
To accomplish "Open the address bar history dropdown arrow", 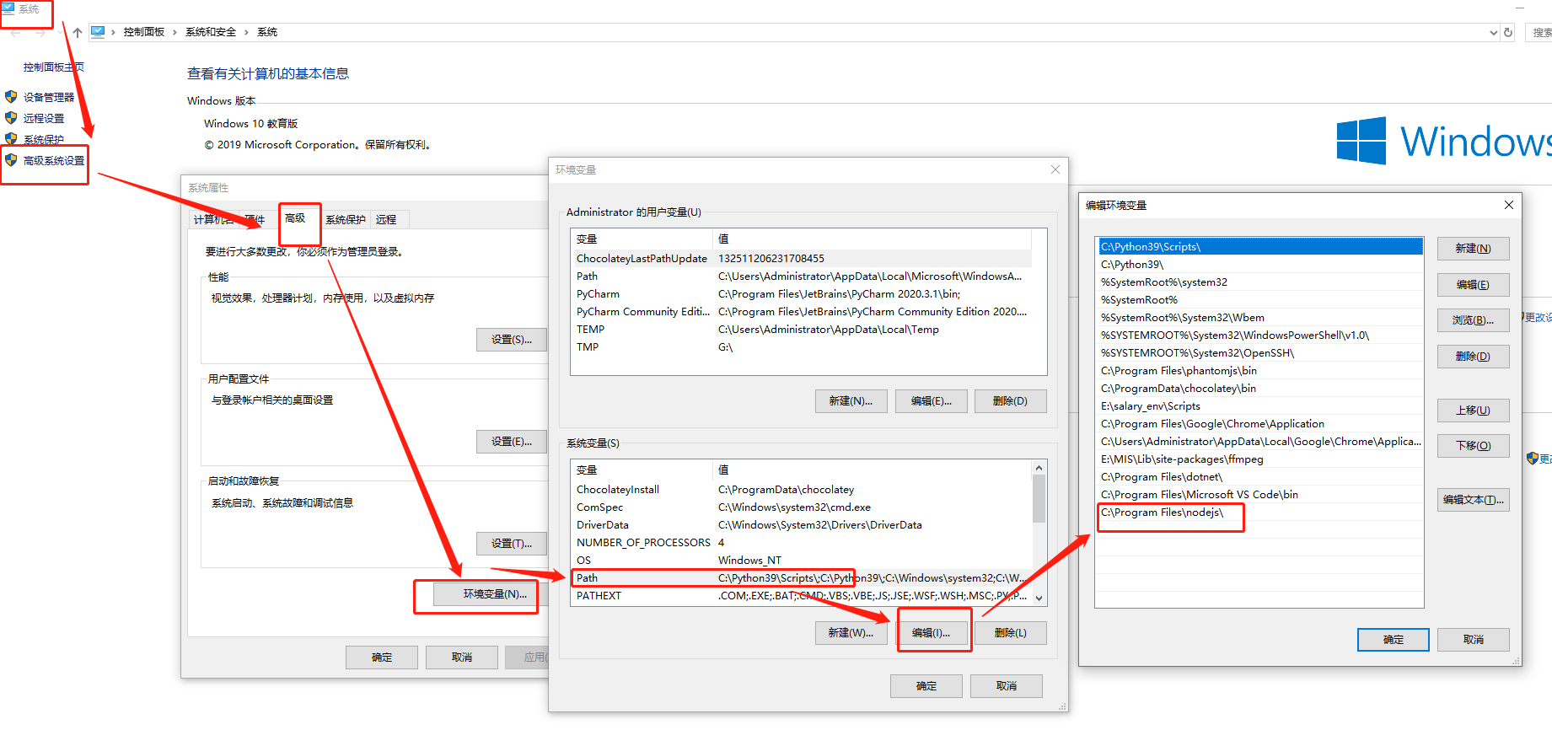I will (x=1494, y=32).
